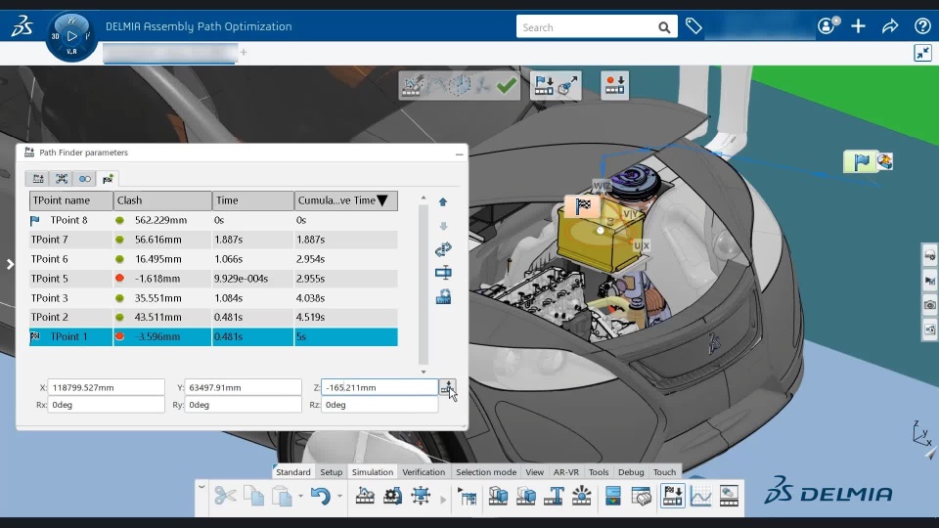Click the cube with arrow icon

[x=567, y=86]
